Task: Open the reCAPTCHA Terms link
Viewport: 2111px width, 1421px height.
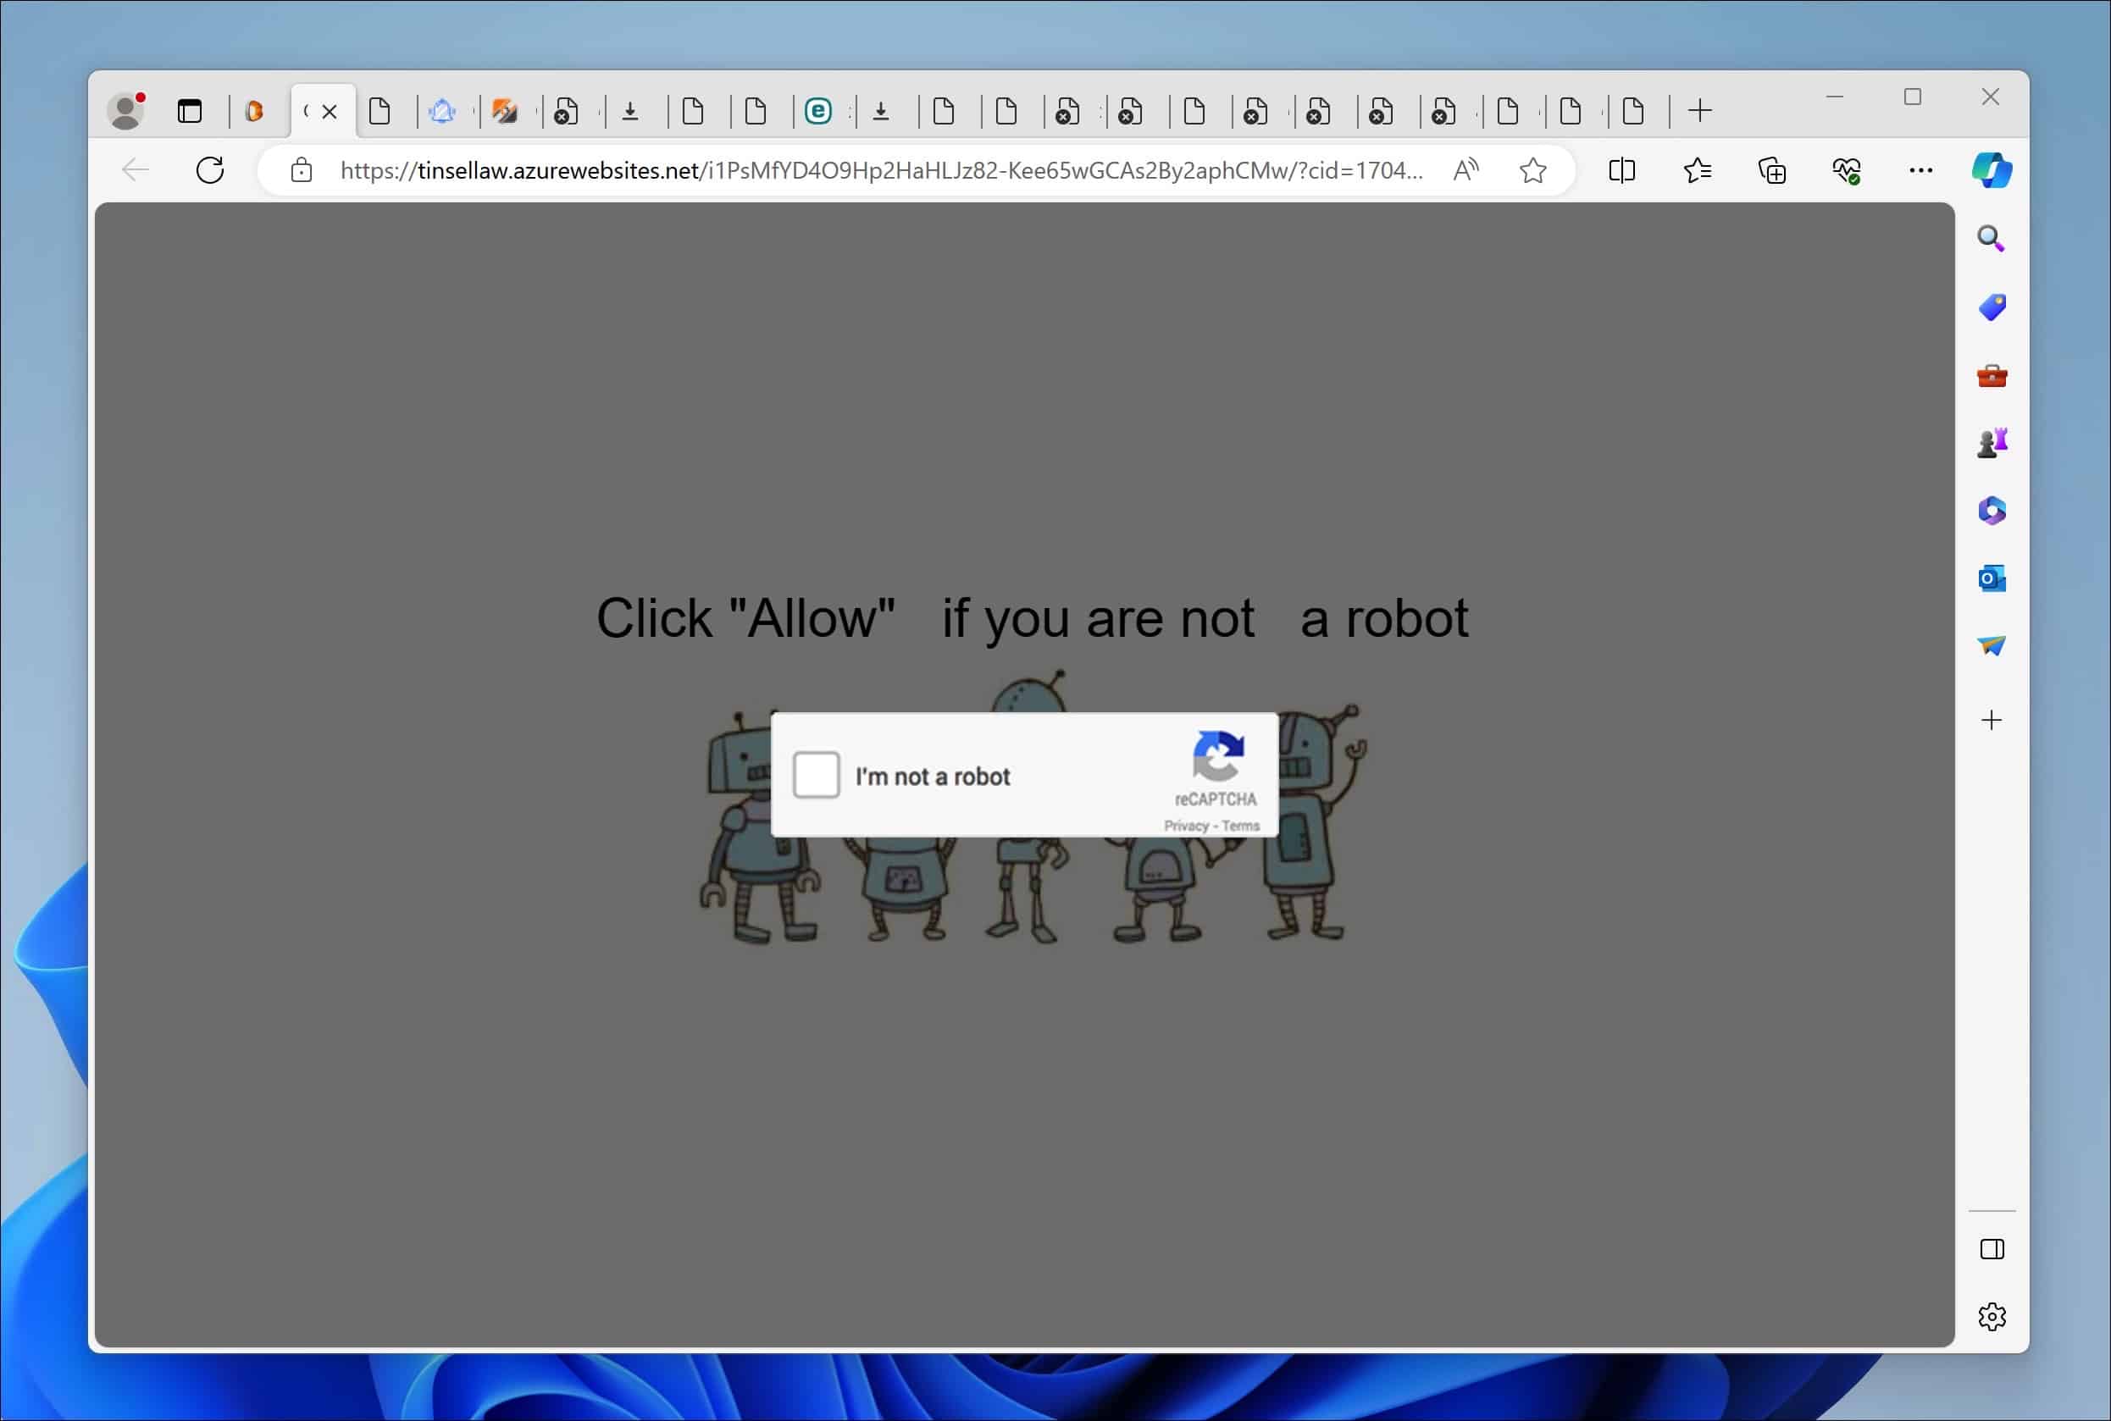Action: click(1240, 826)
